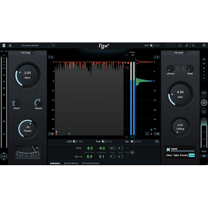Image resolution: width=208 pixels, height=208 pixels.
Task: Adjust the Dyn. LU target stepper showing 9
Action: (x=112, y=157)
